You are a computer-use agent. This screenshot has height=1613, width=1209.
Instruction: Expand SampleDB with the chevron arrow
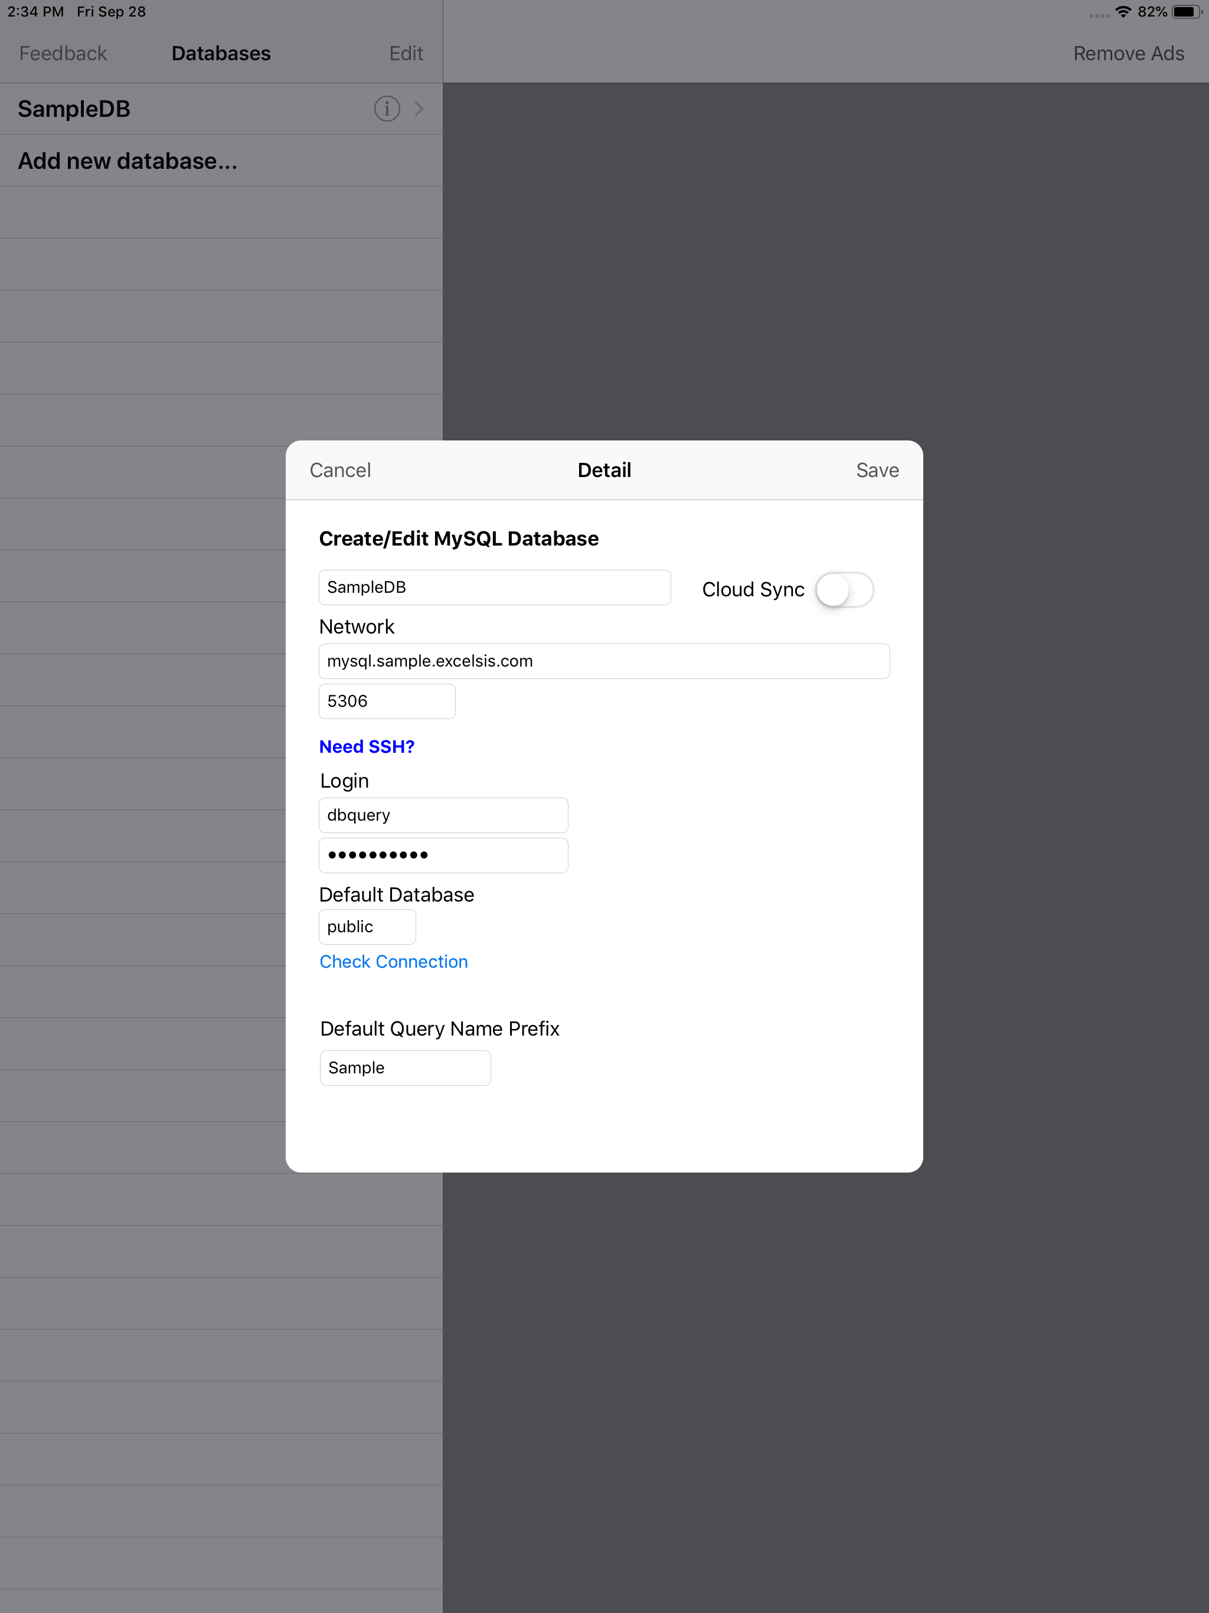click(419, 109)
